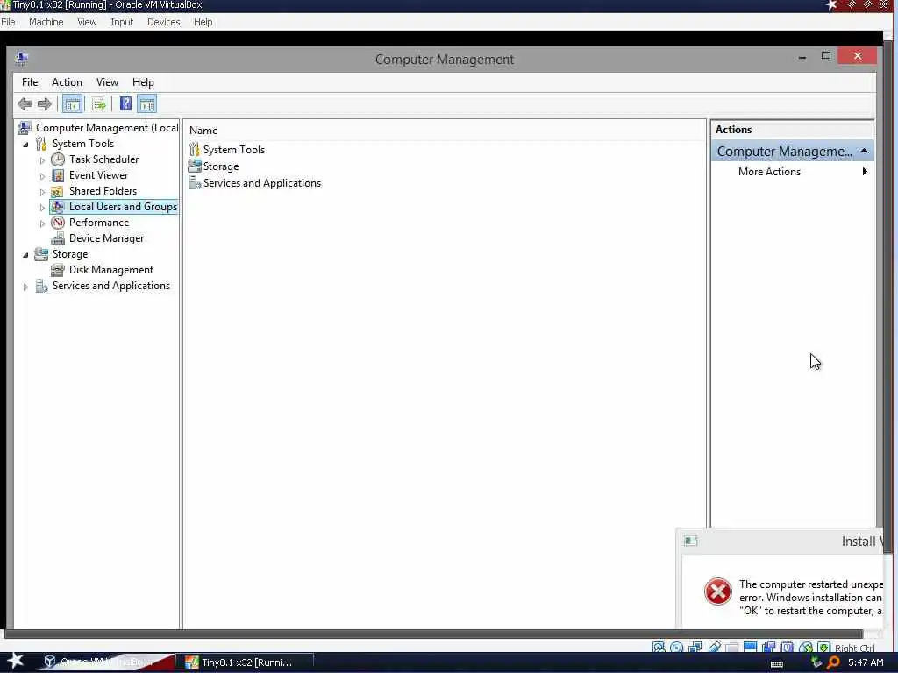The image size is (898, 673).
Task: Select Local Users and Groups in tree
Action: [123, 207]
